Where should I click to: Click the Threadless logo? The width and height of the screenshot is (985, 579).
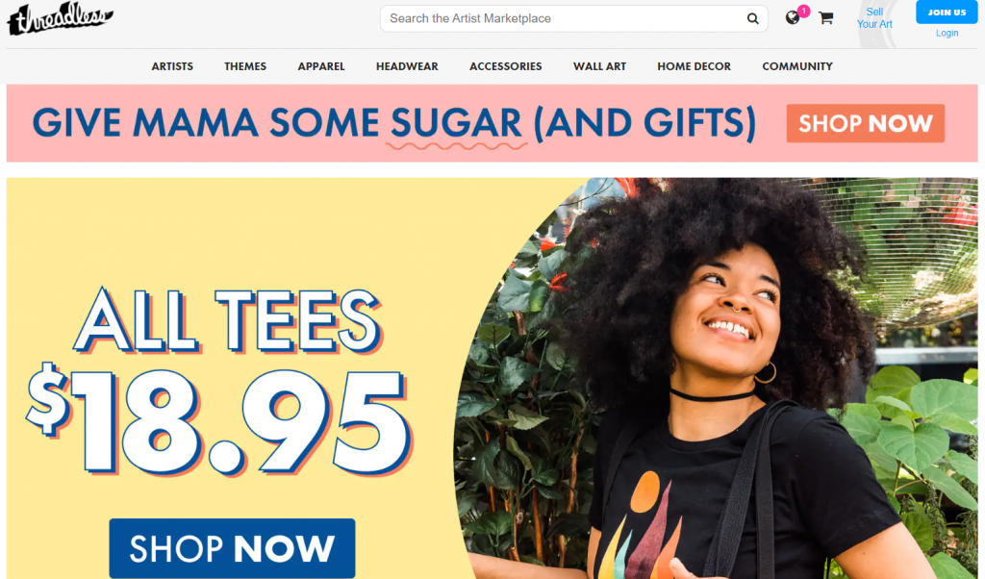pos(61,18)
